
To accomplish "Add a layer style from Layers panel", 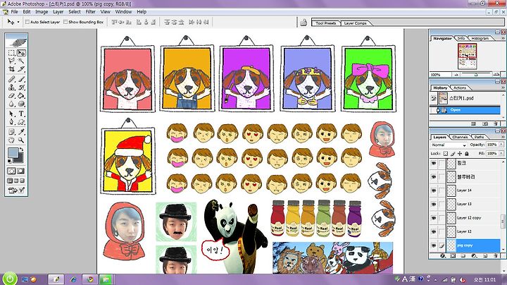I will pos(443,256).
